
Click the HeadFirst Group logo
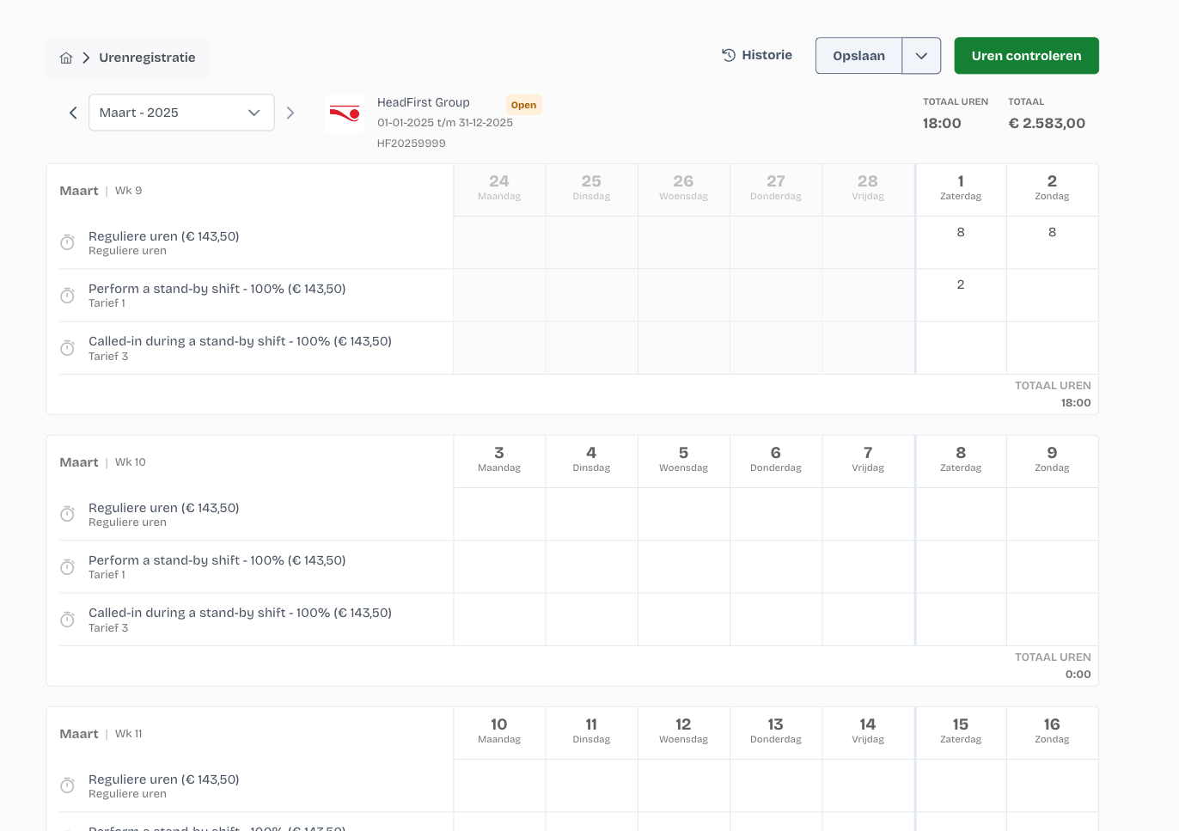(345, 113)
